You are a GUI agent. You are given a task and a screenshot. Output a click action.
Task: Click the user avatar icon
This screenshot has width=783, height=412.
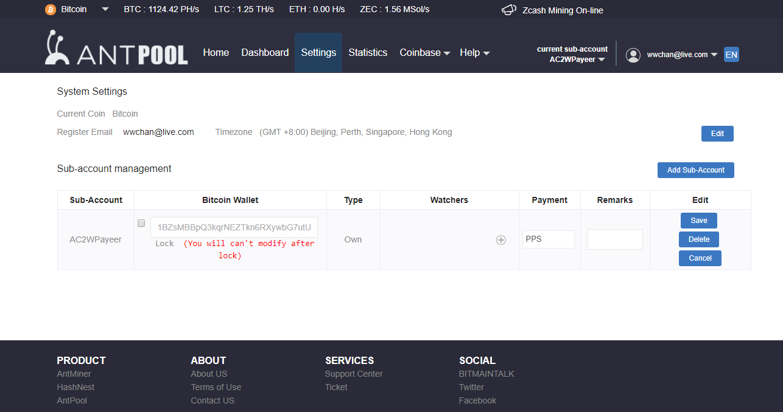tap(633, 55)
